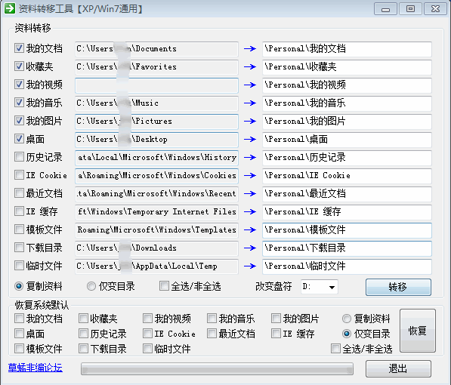Click destination field \Personal\收藏夹
Screen dimensions: 451x385
click(347, 67)
